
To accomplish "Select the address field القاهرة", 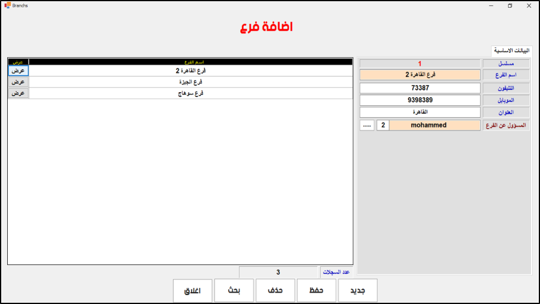I will point(420,113).
